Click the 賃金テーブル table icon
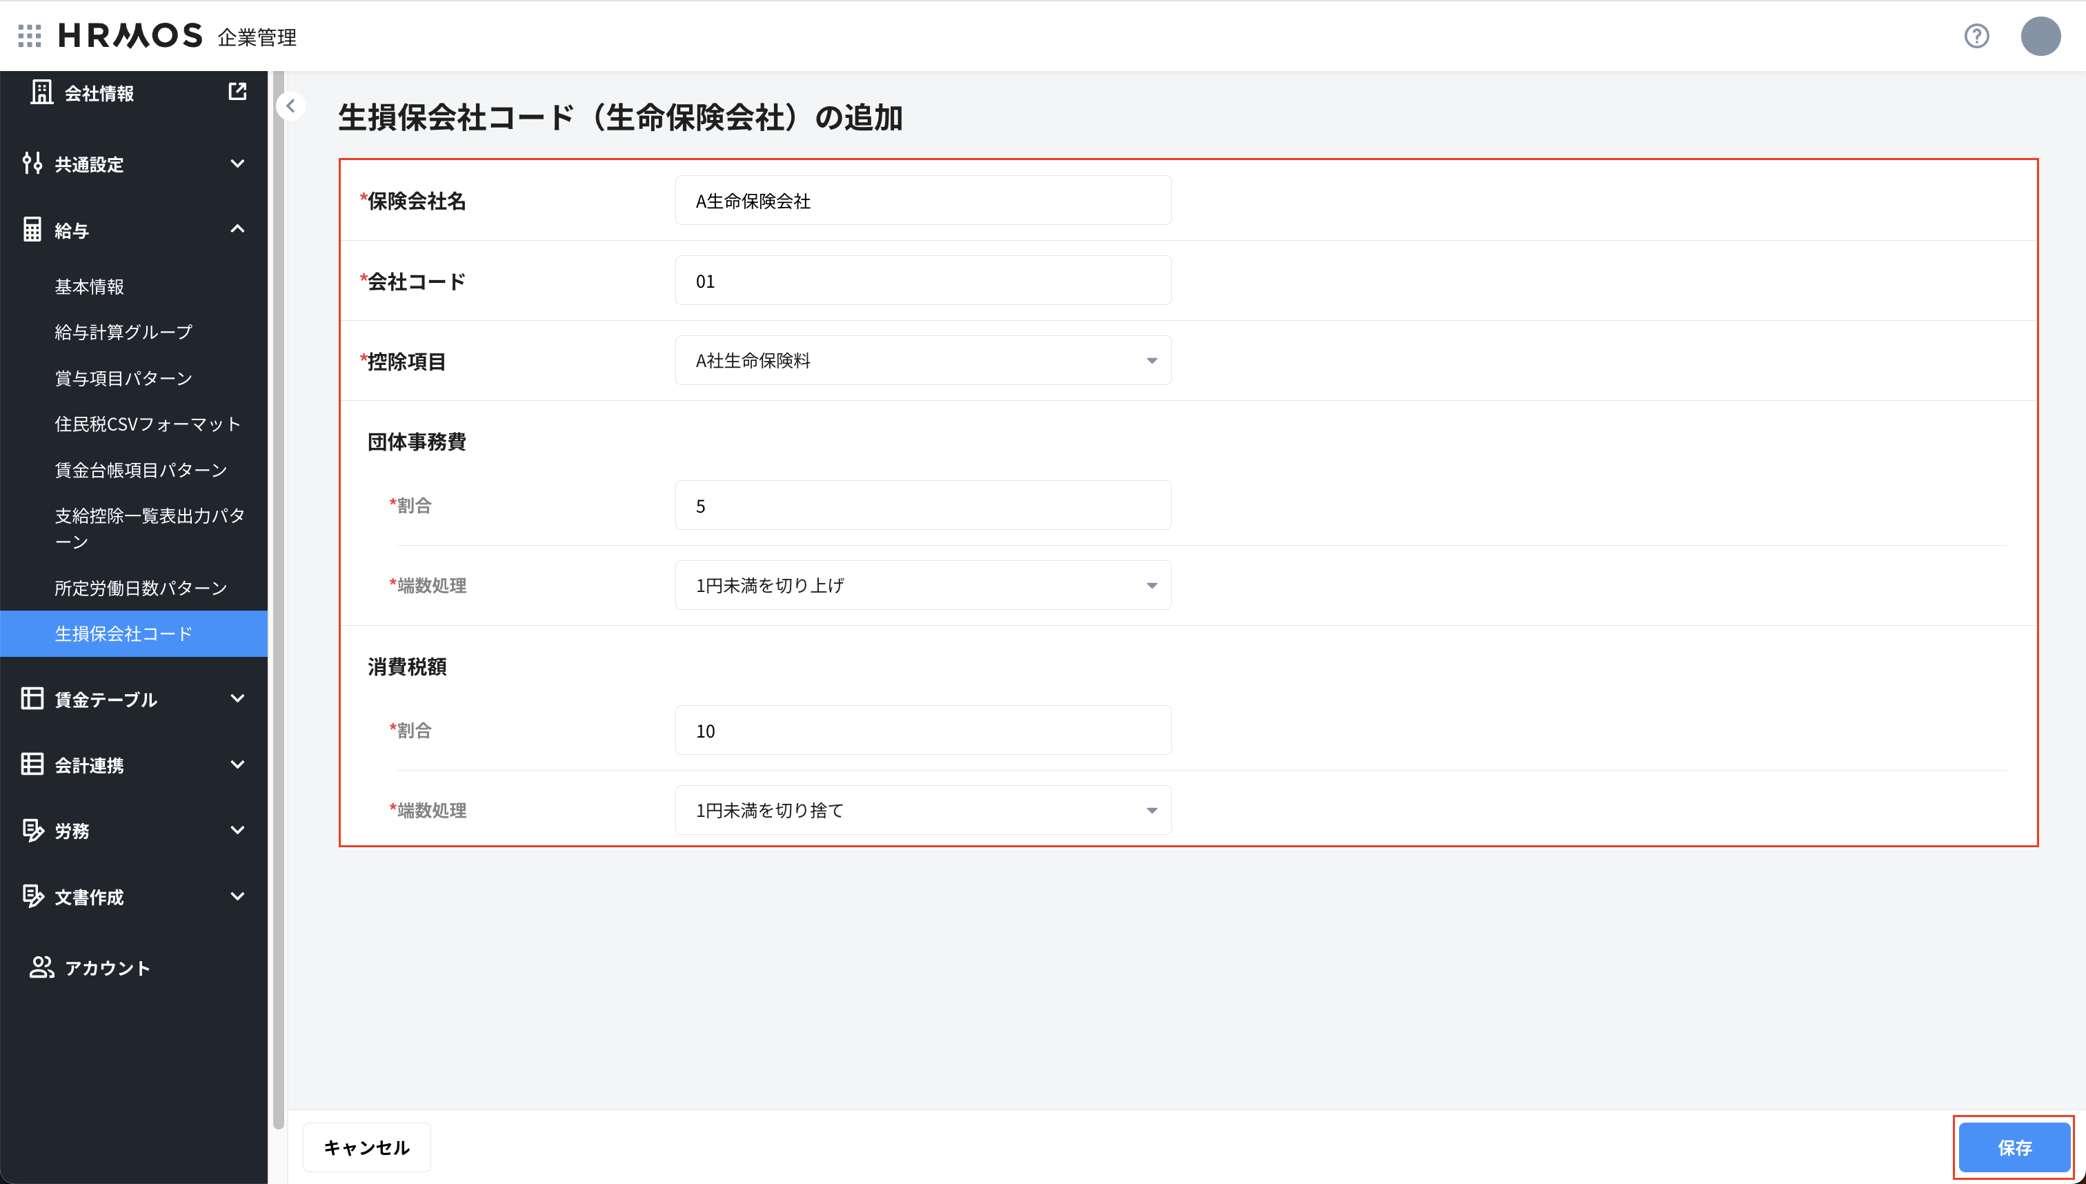2086x1184 pixels. pos(32,698)
